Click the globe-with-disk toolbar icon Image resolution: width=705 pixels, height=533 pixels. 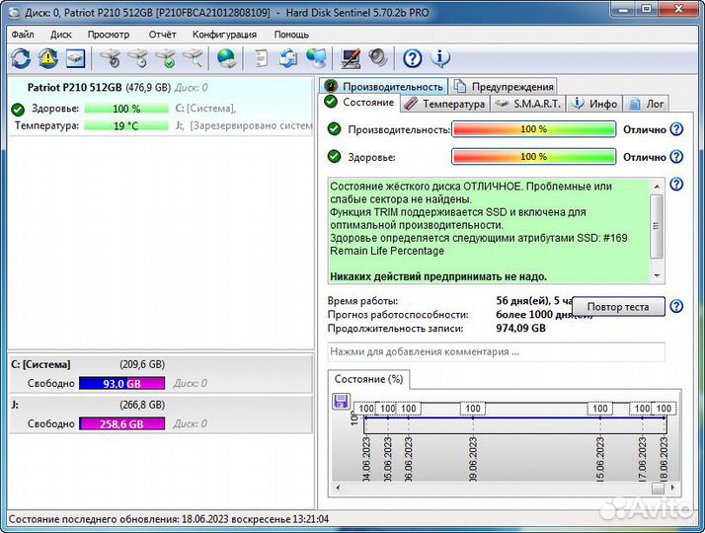(x=227, y=58)
